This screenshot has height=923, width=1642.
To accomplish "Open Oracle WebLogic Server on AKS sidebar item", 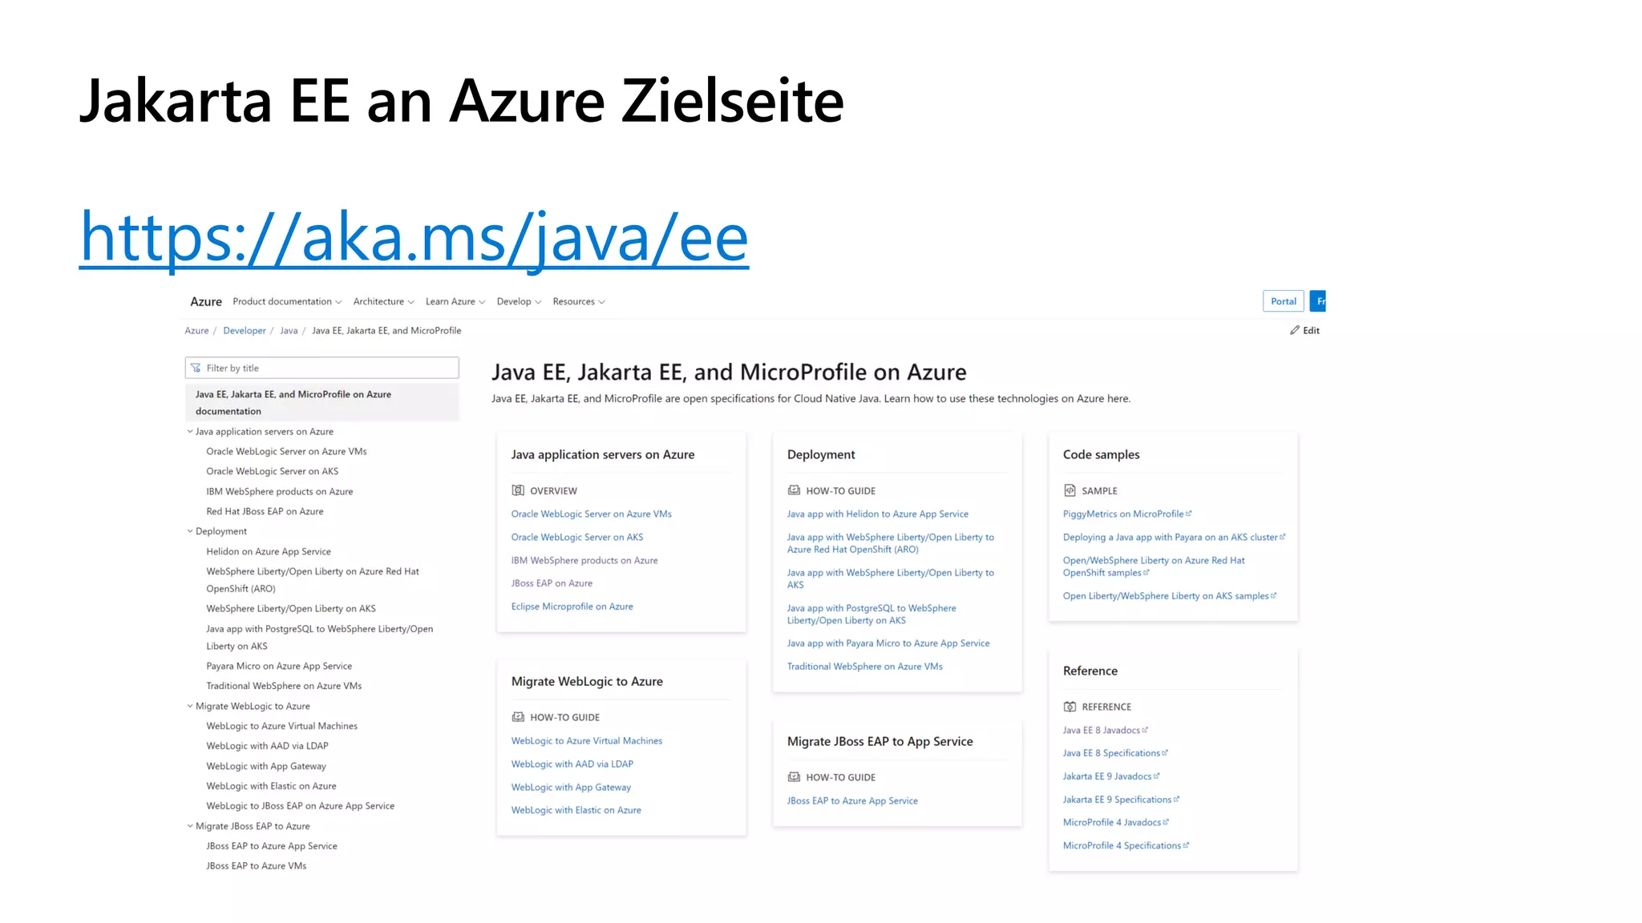I will pyautogui.click(x=272, y=472).
